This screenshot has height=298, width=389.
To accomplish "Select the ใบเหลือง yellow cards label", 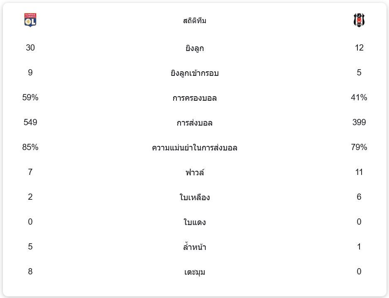I will [x=194, y=197].
